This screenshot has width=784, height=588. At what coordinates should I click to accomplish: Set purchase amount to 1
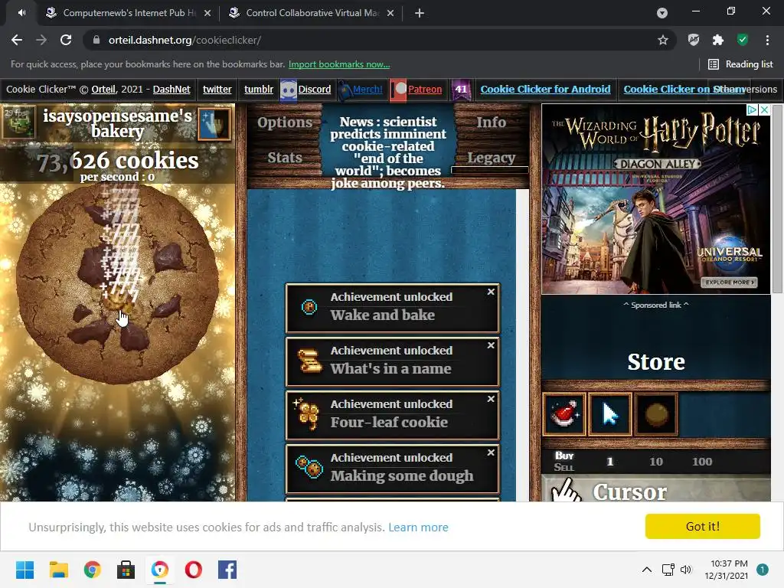[x=610, y=462]
